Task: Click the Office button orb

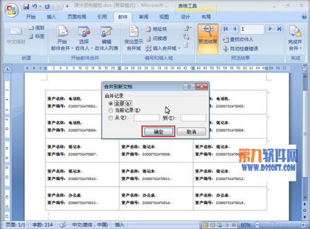Action: (x=11, y=10)
